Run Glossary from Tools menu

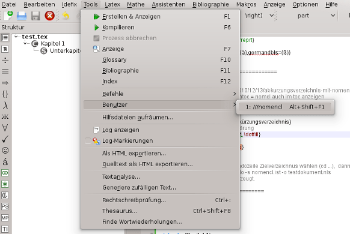pos(160,59)
